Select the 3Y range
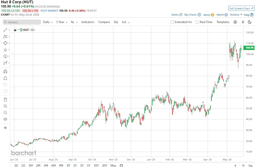The image size is (255, 167). point(82,165)
